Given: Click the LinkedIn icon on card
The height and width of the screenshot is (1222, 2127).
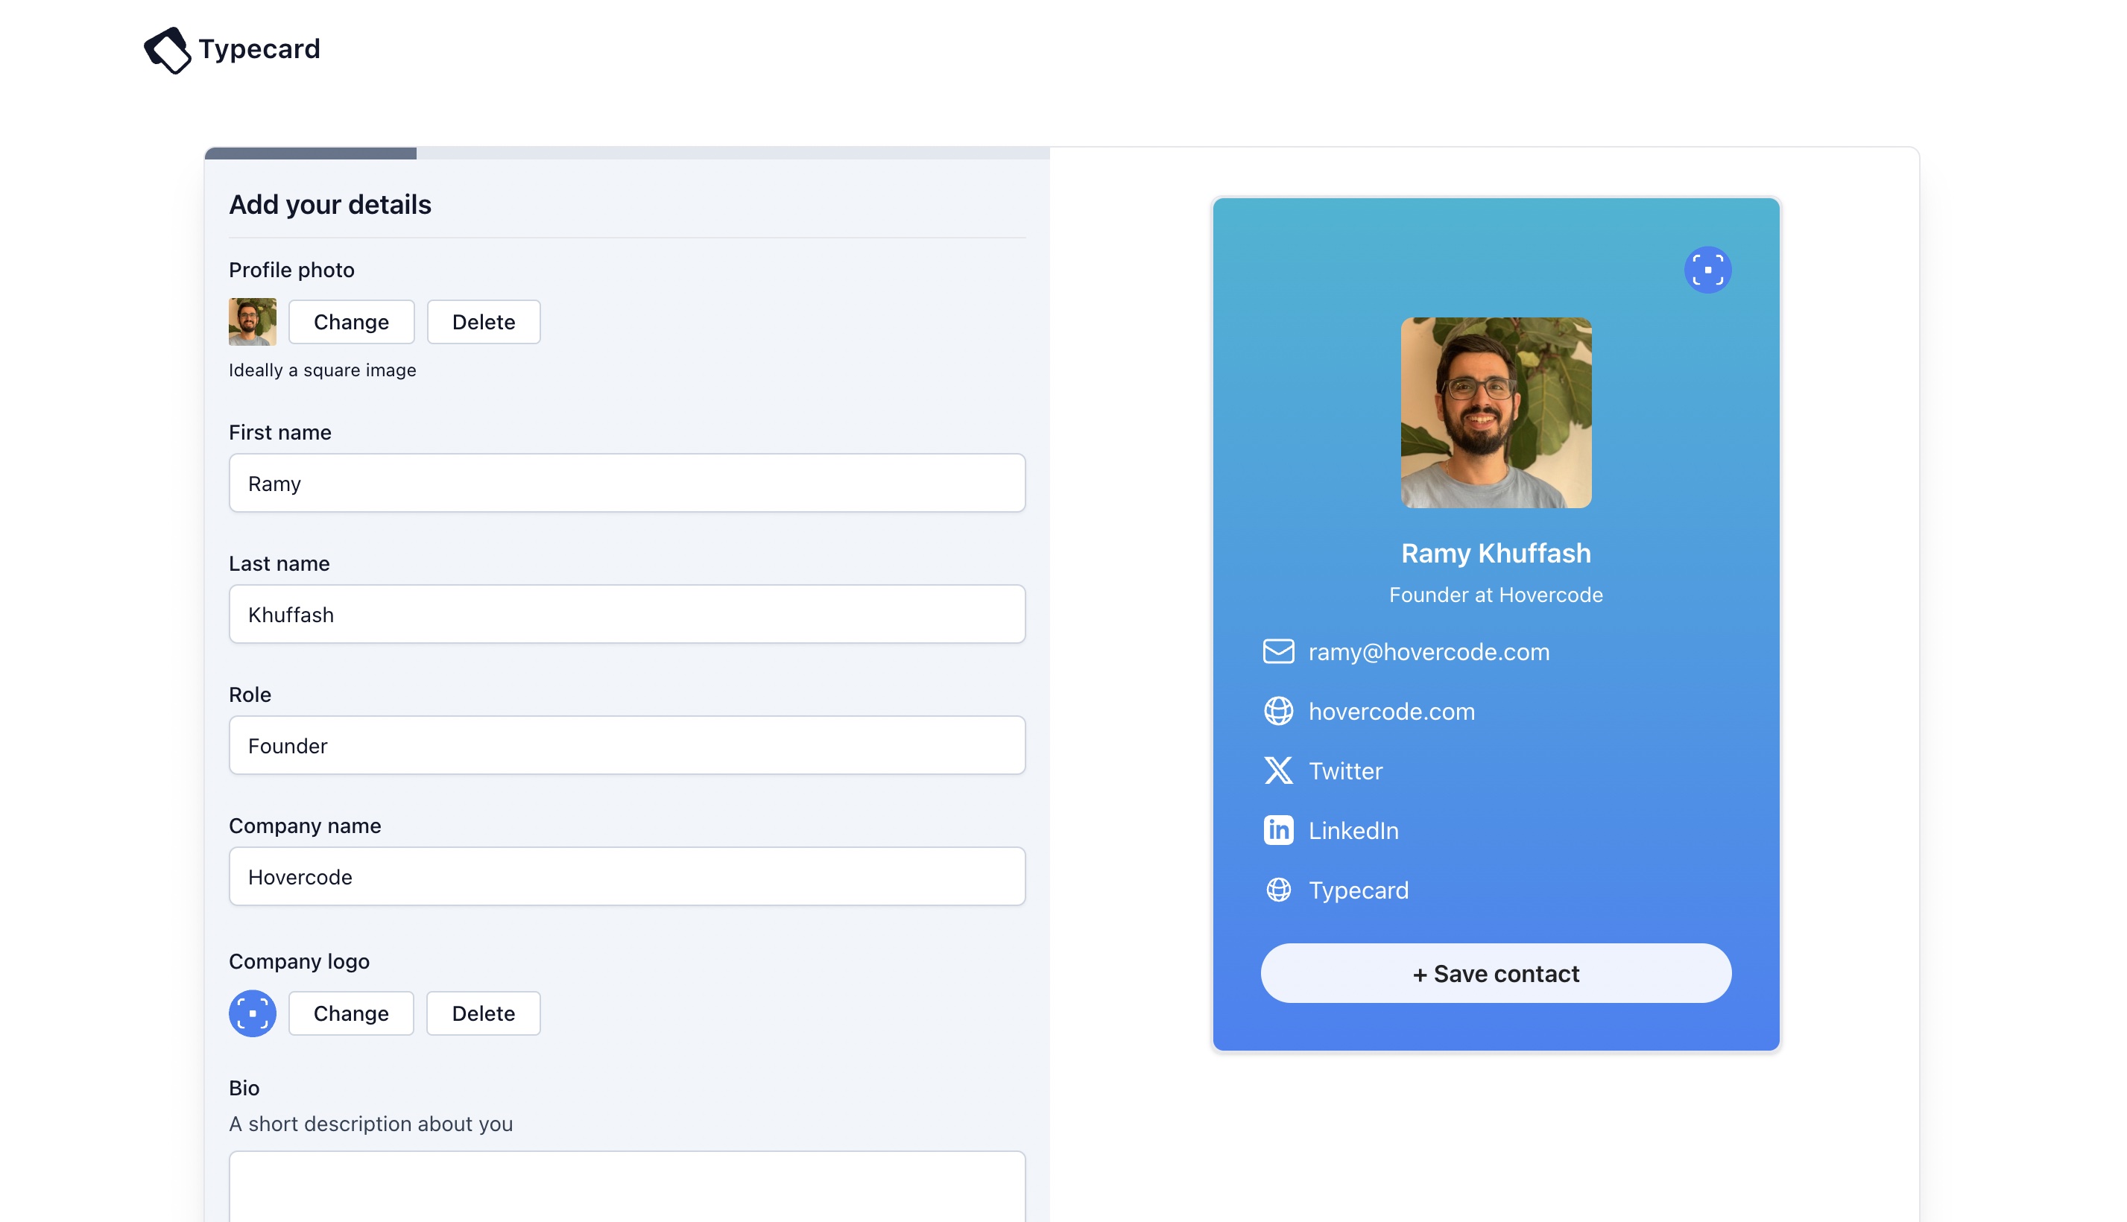Looking at the screenshot, I should [1277, 830].
